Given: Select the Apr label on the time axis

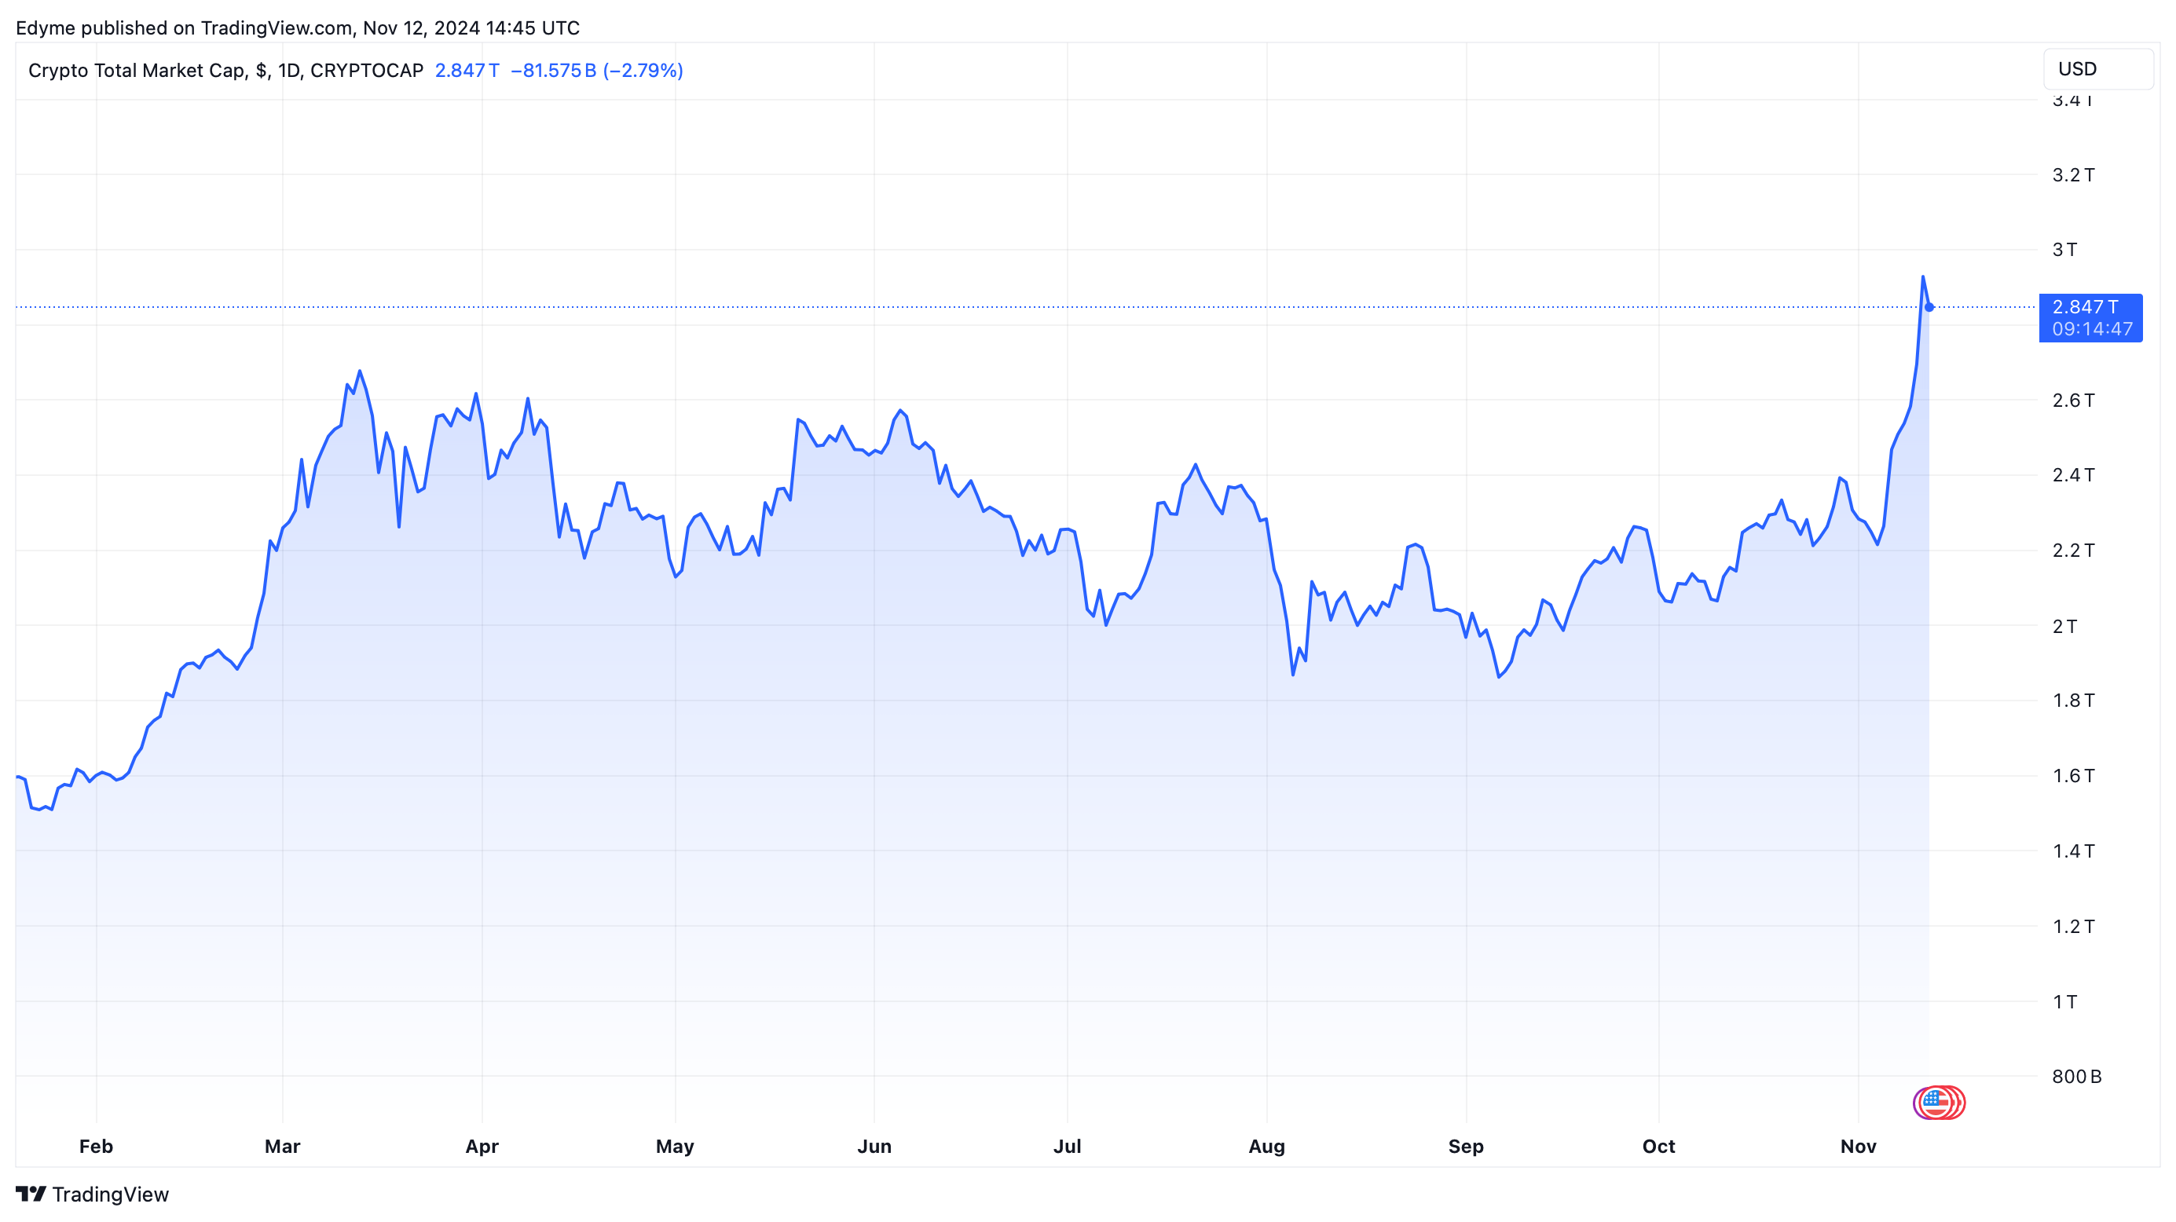Looking at the screenshot, I should pyautogui.click(x=482, y=1146).
